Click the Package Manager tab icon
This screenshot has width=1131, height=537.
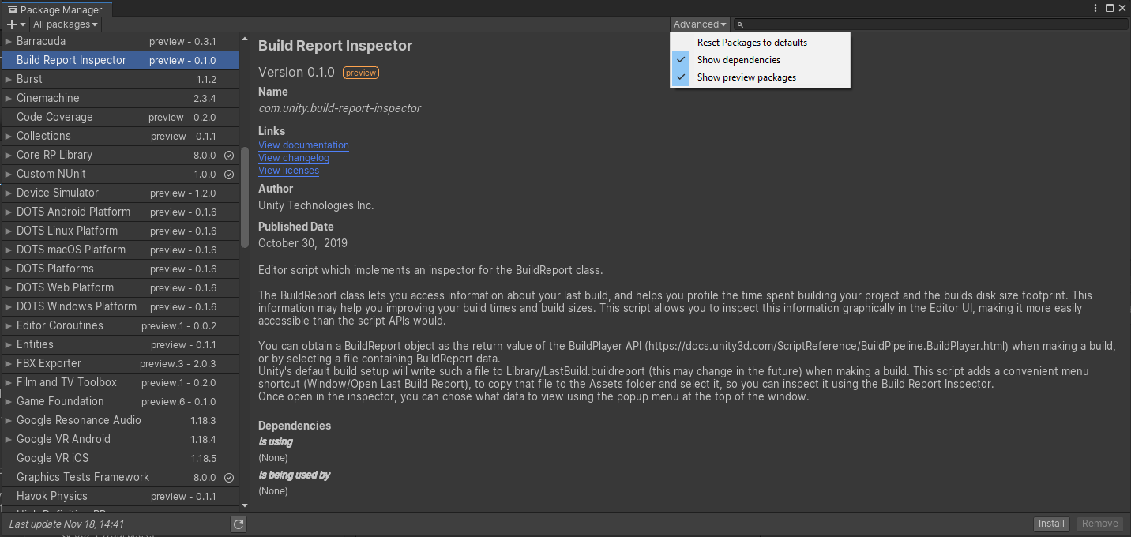pos(13,10)
